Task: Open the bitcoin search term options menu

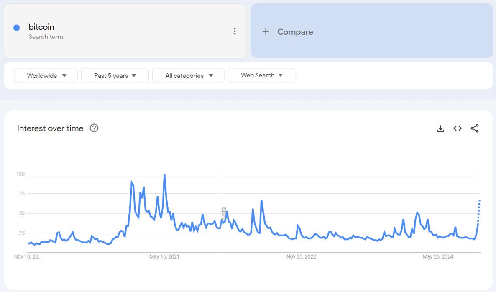Action: point(235,31)
